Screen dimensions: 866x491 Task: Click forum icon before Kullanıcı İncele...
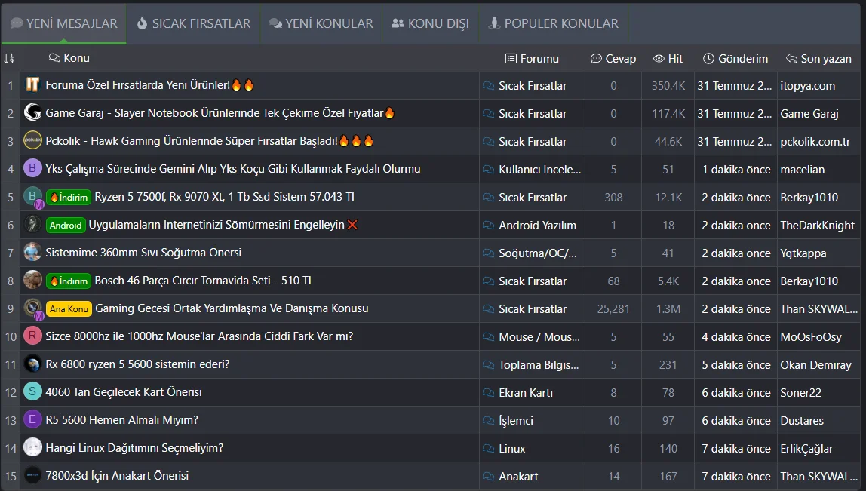point(488,170)
